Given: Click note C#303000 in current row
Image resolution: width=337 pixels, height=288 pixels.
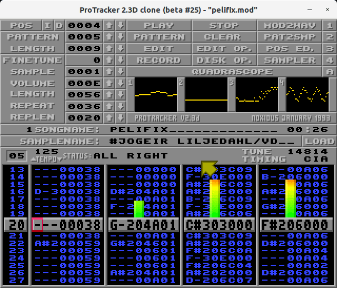Looking at the screenshot, I should pos(219,225).
